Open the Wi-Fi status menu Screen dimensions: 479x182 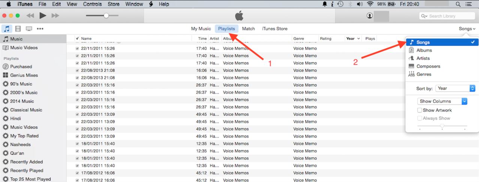[x=370, y=4]
